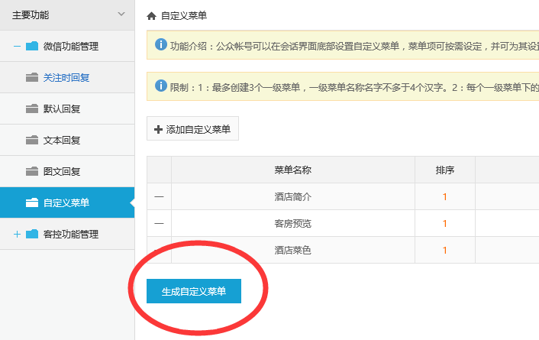Expand 客控功能管理 using the plus sign
This screenshot has height=340, width=539.
[x=17, y=234]
